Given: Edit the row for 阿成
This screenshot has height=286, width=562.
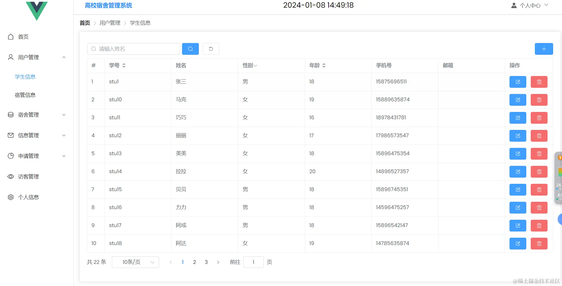Looking at the screenshot, I should pos(518,226).
